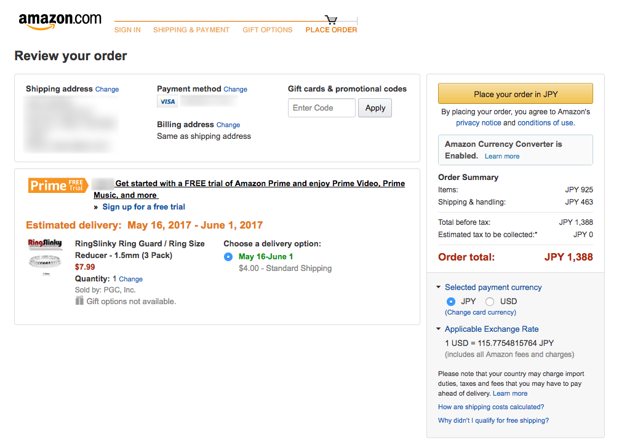Change the item quantity
Image resolution: width=619 pixels, height=443 pixels.
tap(130, 279)
